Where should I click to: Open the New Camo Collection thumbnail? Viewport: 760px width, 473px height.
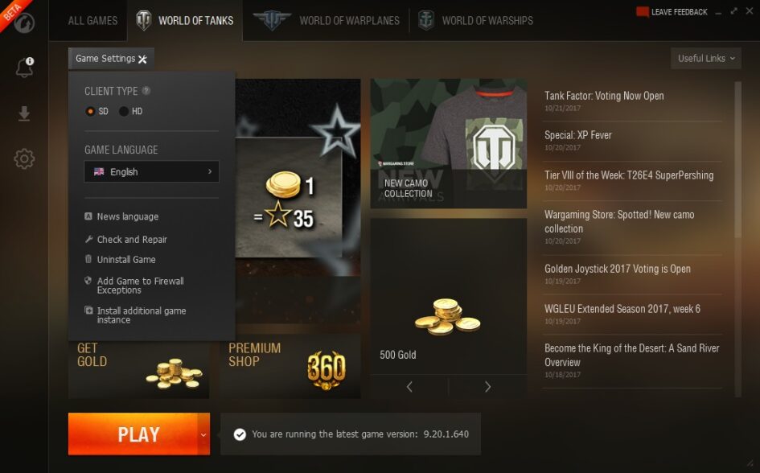pyautogui.click(x=448, y=143)
